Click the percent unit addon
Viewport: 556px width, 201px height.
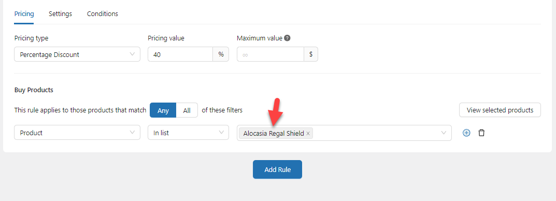[x=221, y=54]
